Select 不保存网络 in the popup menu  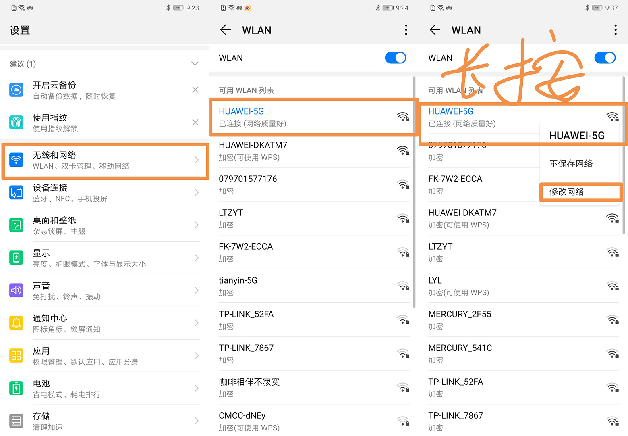(572, 164)
